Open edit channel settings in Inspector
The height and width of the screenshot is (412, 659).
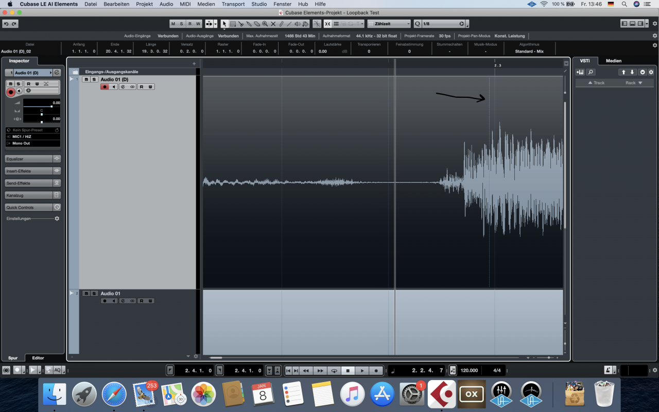click(x=57, y=73)
